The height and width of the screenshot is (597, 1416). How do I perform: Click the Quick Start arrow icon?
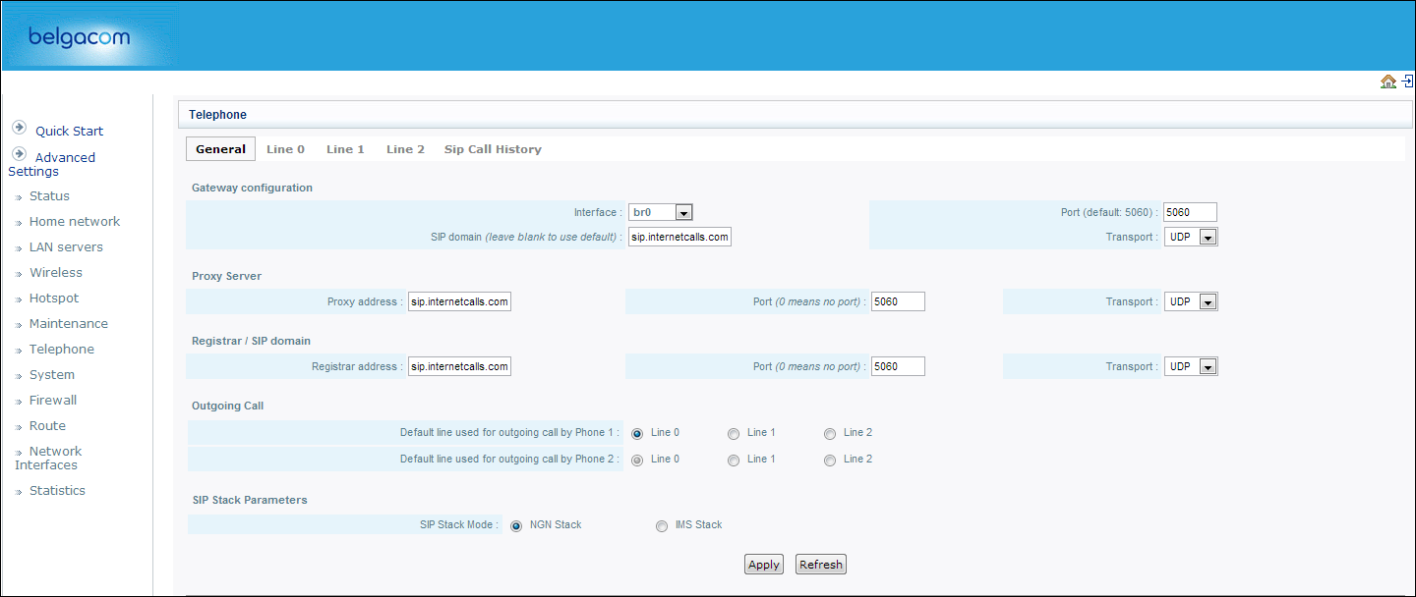(x=19, y=128)
